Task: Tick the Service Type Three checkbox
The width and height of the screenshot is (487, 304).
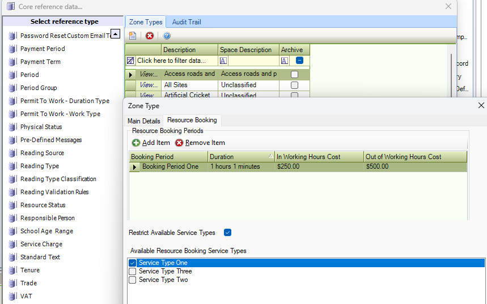Action: pyautogui.click(x=133, y=271)
